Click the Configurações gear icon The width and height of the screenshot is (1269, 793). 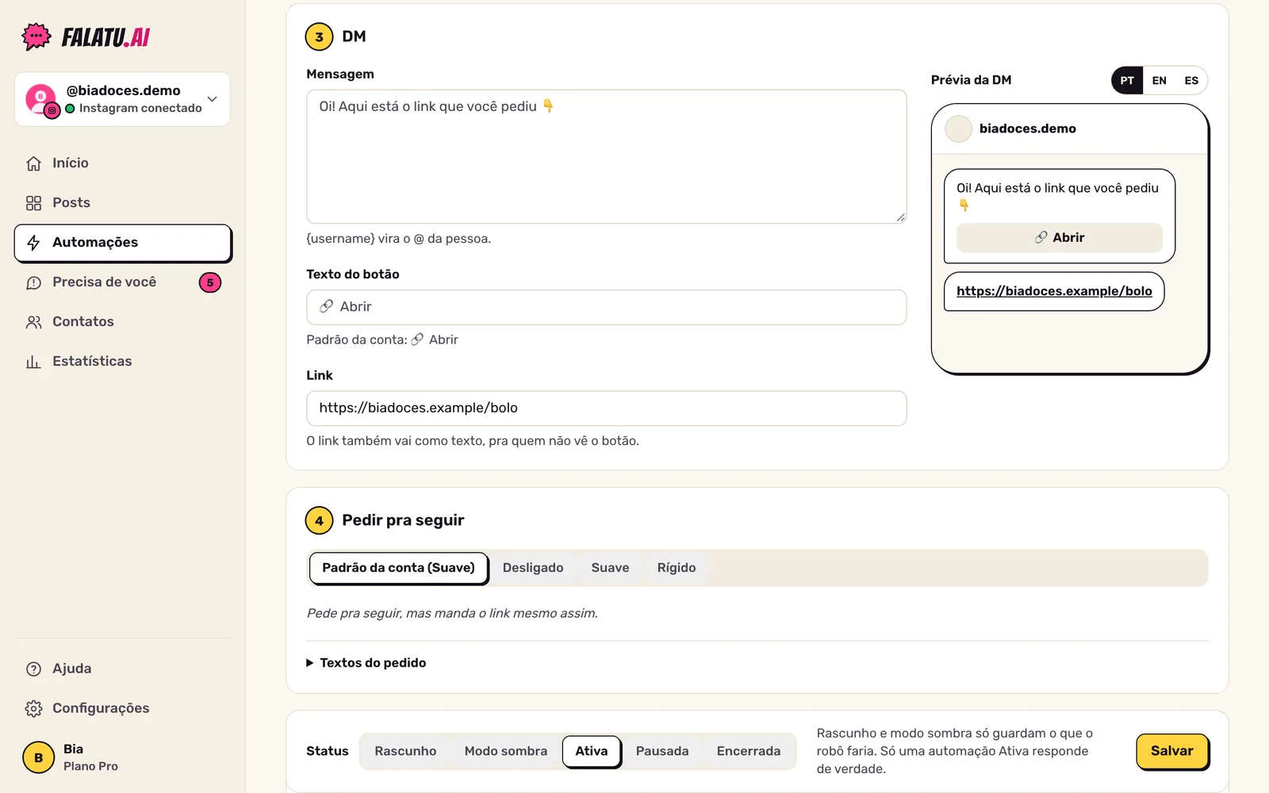33,709
